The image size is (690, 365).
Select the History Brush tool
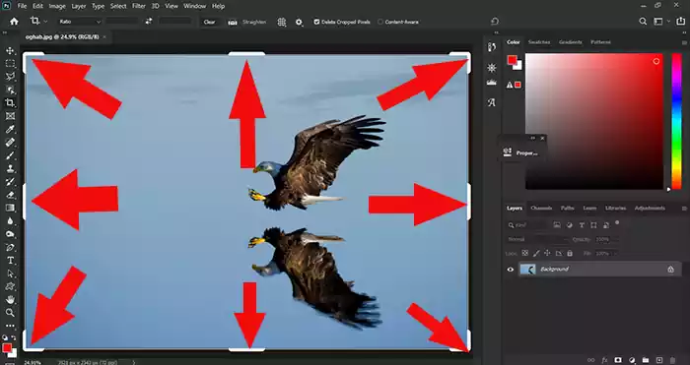(x=10, y=182)
